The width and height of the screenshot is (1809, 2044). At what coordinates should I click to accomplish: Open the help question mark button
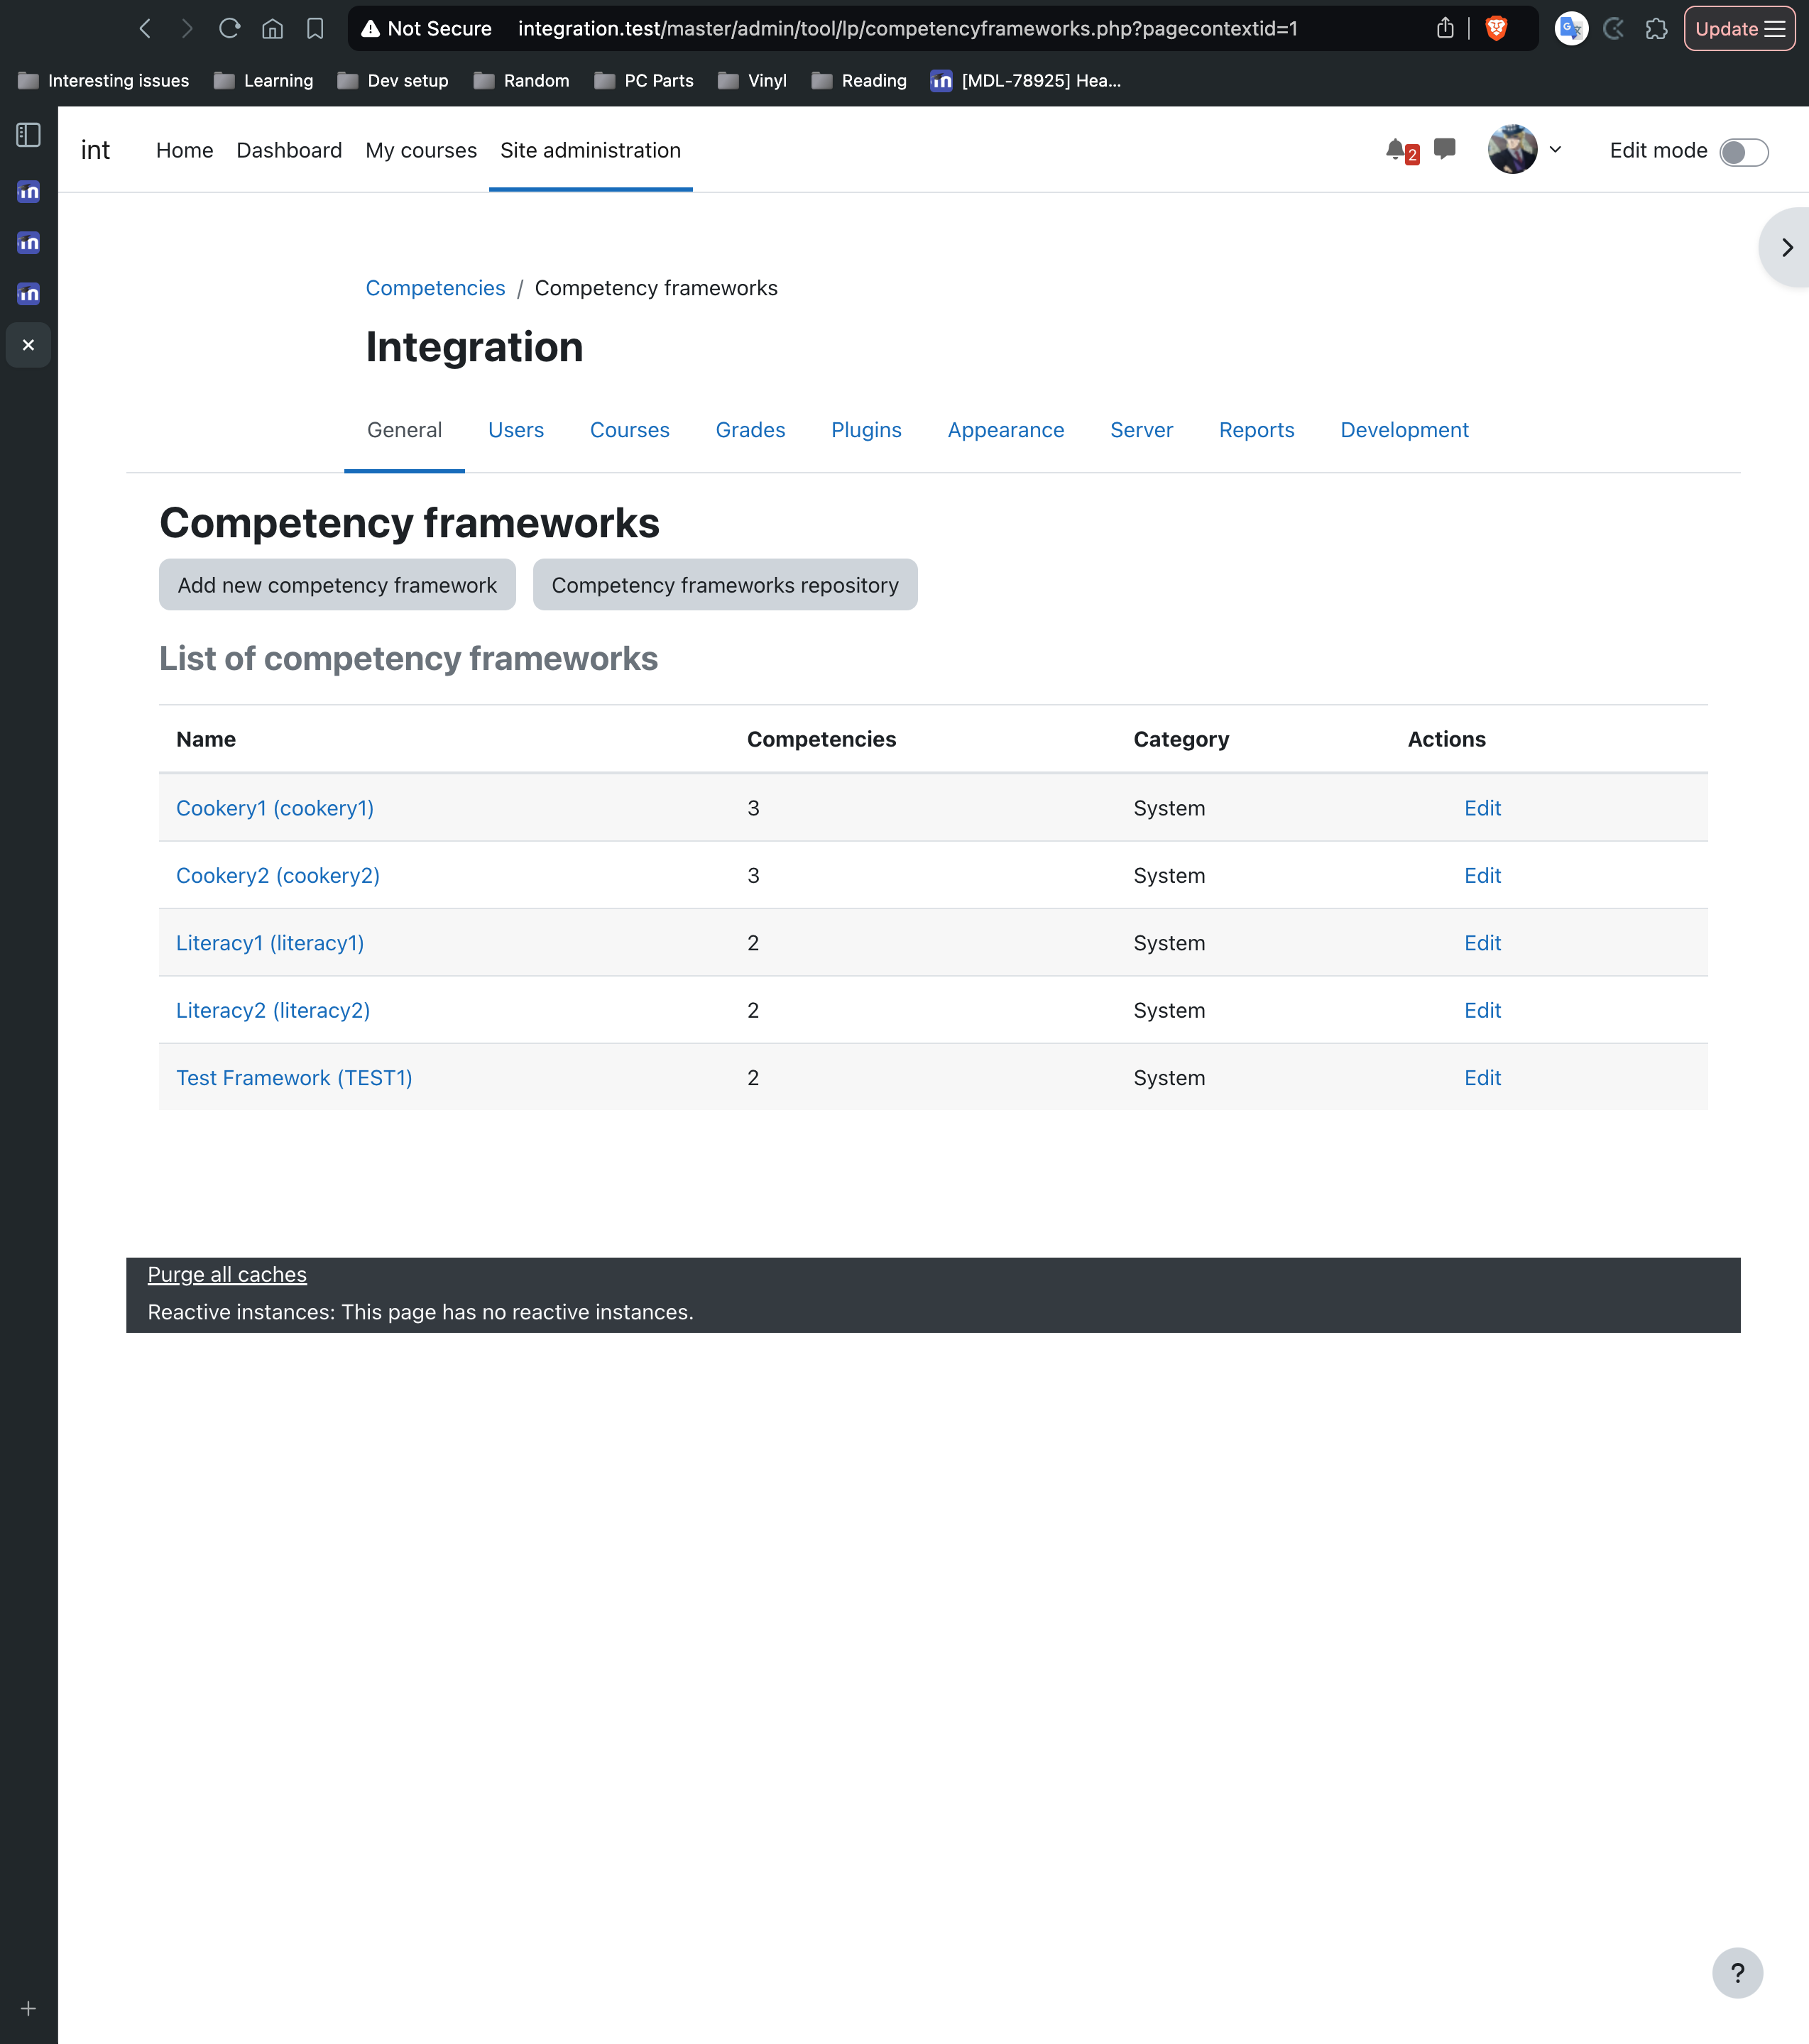[1737, 1973]
